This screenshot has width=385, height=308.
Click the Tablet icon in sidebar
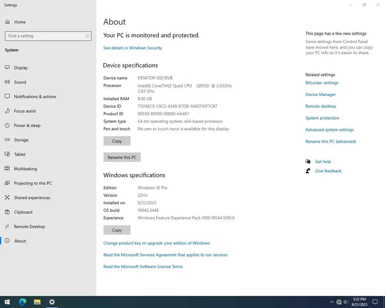pyautogui.click(x=7, y=154)
